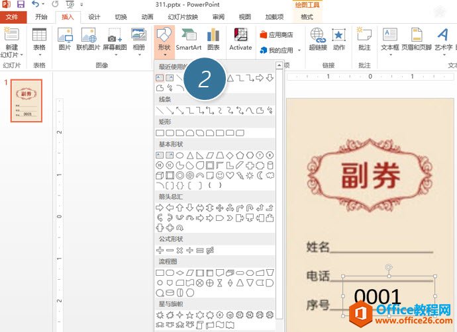The height and width of the screenshot is (332, 457).
Task: Pick the heart shape in basic shapes
Action: tap(230, 175)
